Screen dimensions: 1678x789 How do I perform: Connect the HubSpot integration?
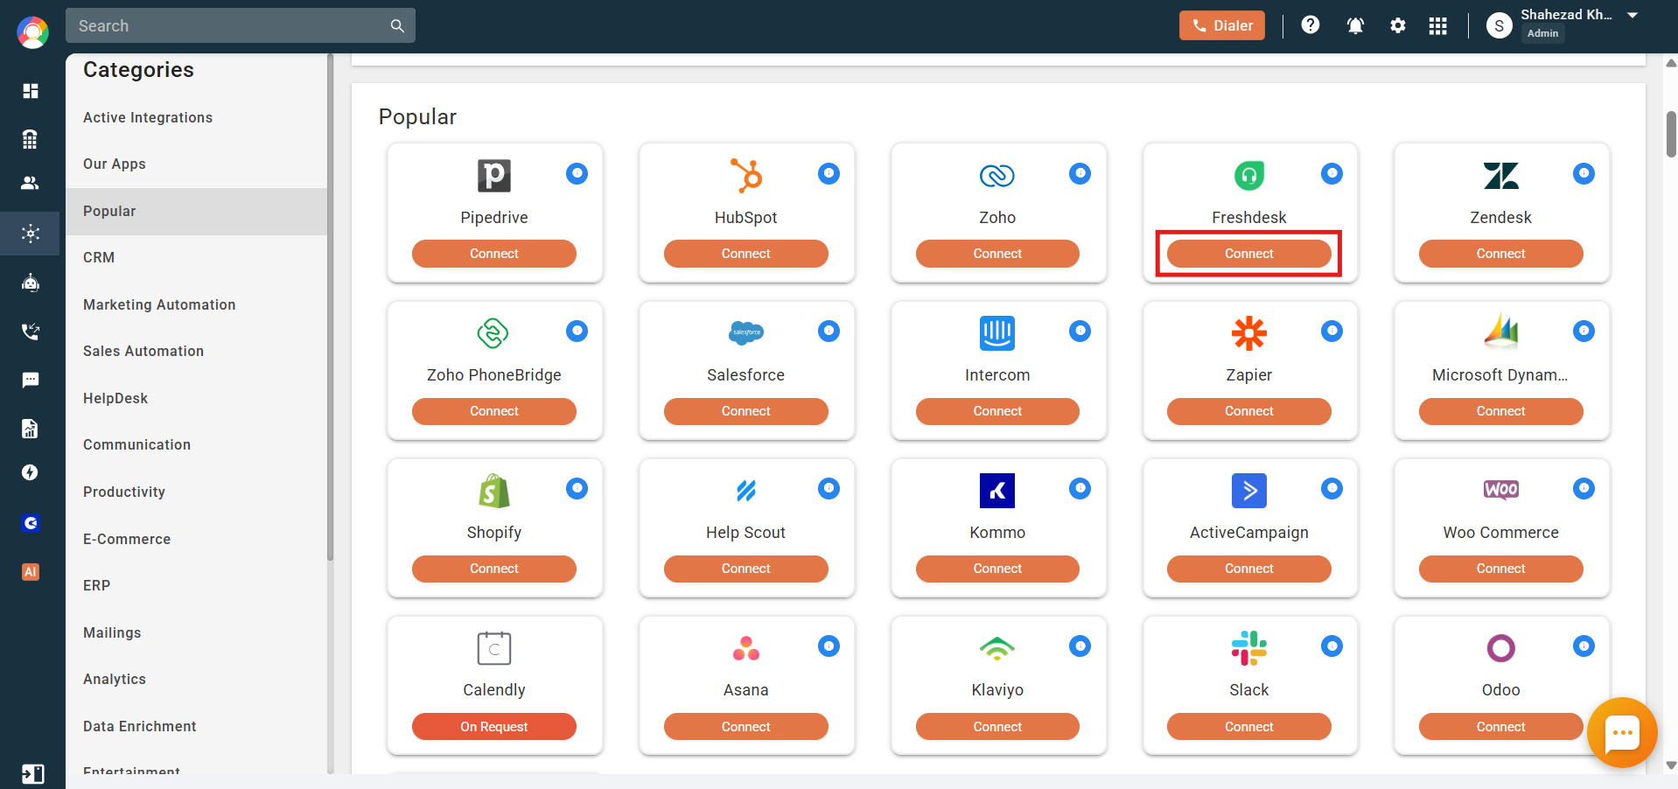[746, 254]
